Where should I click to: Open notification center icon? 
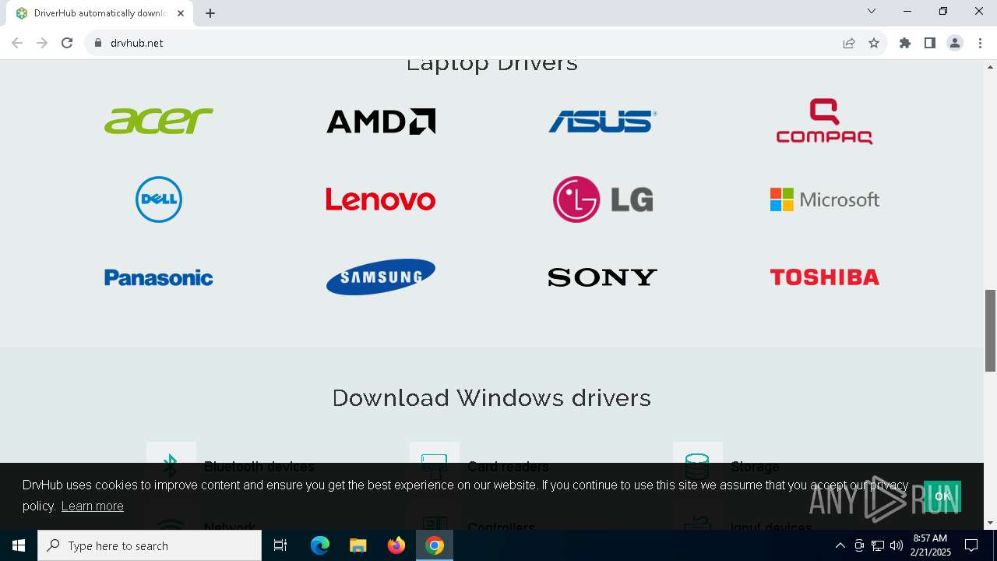pyautogui.click(x=971, y=545)
